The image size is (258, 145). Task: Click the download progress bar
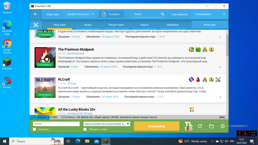pyautogui.click(x=129, y=117)
